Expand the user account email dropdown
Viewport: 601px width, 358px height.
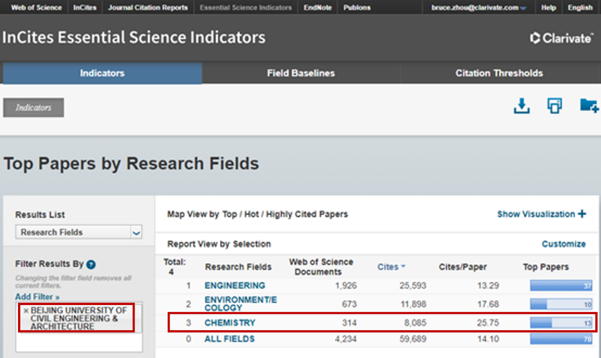[x=523, y=8]
